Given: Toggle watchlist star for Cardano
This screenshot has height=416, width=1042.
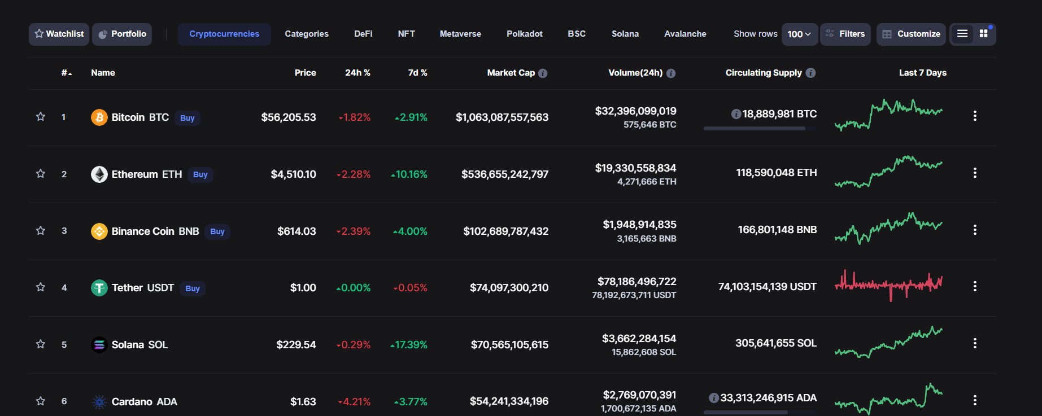Looking at the screenshot, I should (41, 401).
